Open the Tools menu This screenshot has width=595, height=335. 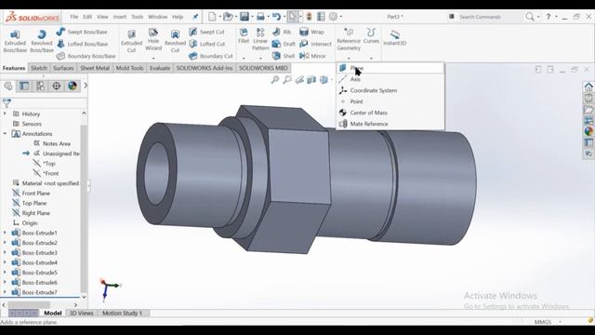(137, 17)
